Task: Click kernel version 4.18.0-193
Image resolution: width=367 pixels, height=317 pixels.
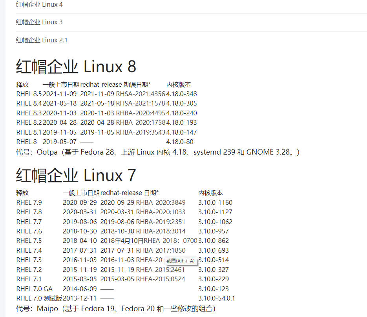Action: [x=182, y=122]
